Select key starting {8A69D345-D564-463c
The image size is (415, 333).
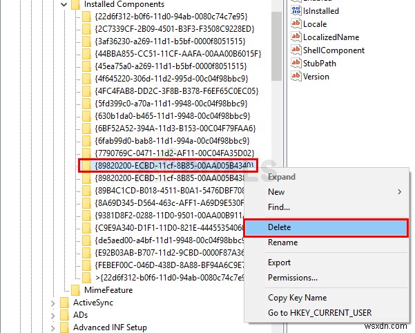[x=169, y=203]
